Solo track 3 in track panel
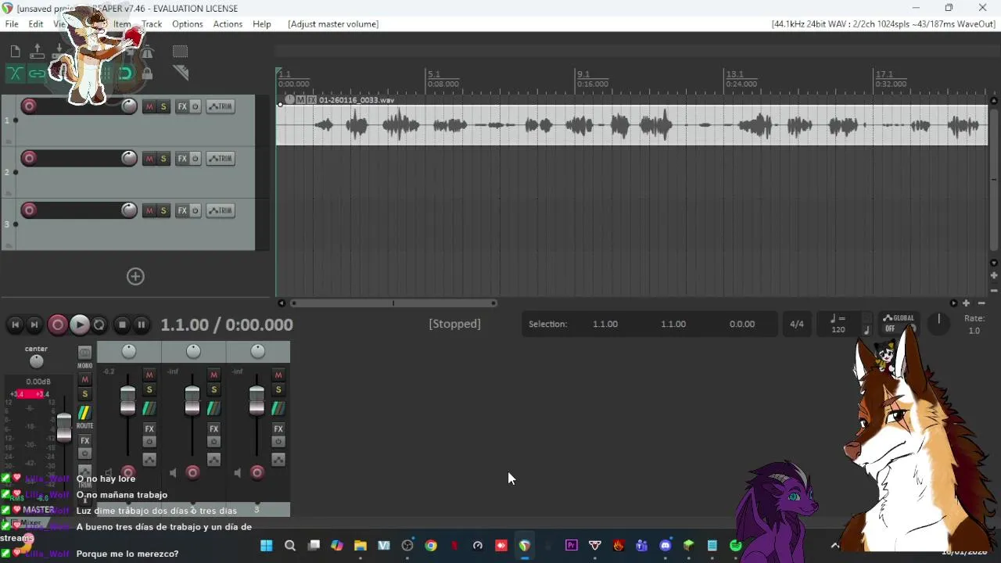The height and width of the screenshot is (563, 1001). (163, 210)
